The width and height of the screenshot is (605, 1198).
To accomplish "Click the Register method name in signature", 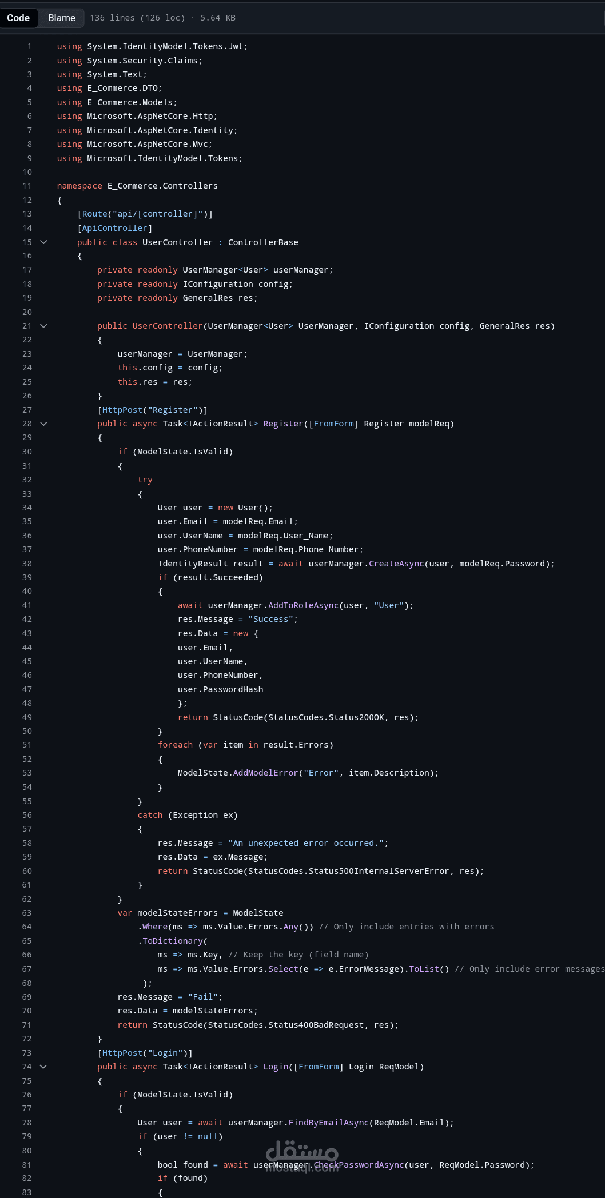I will (283, 424).
